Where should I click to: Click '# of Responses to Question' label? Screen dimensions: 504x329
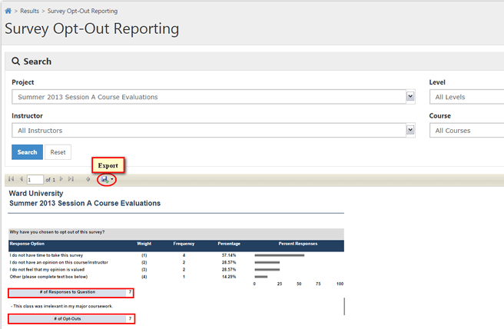pos(68,292)
